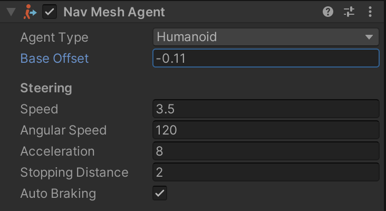The width and height of the screenshot is (386, 211).
Task: Select the Angular Speed property label
Action: [63, 130]
